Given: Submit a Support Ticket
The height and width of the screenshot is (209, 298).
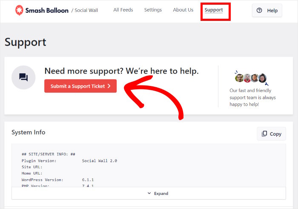Looking at the screenshot, I should (80, 86).
